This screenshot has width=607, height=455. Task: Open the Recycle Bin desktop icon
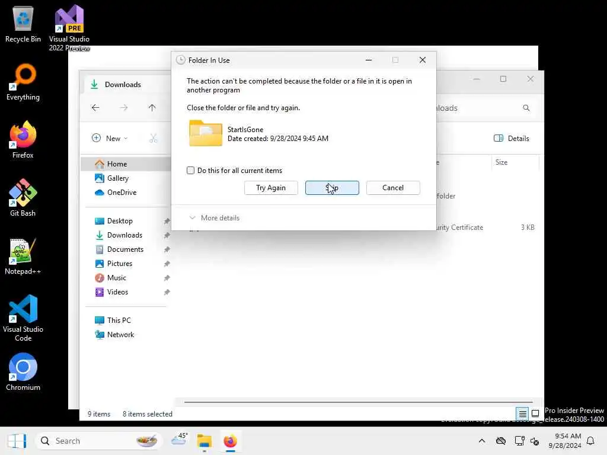click(23, 24)
